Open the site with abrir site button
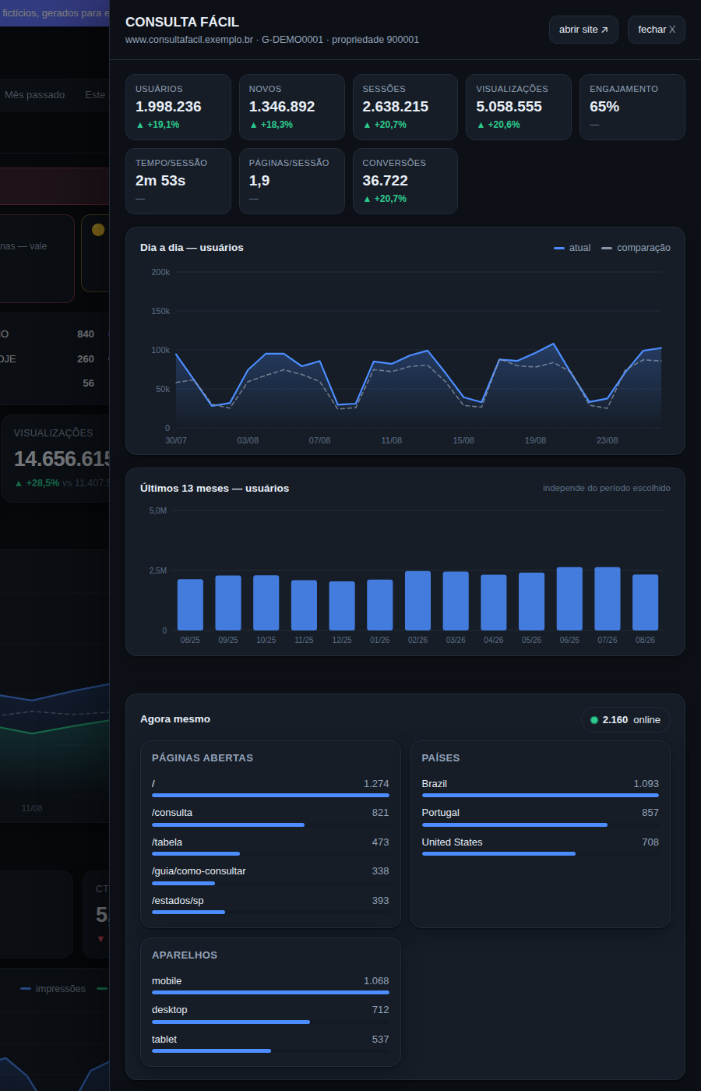Viewport: 701px width, 1091px height. pos(583,30)
